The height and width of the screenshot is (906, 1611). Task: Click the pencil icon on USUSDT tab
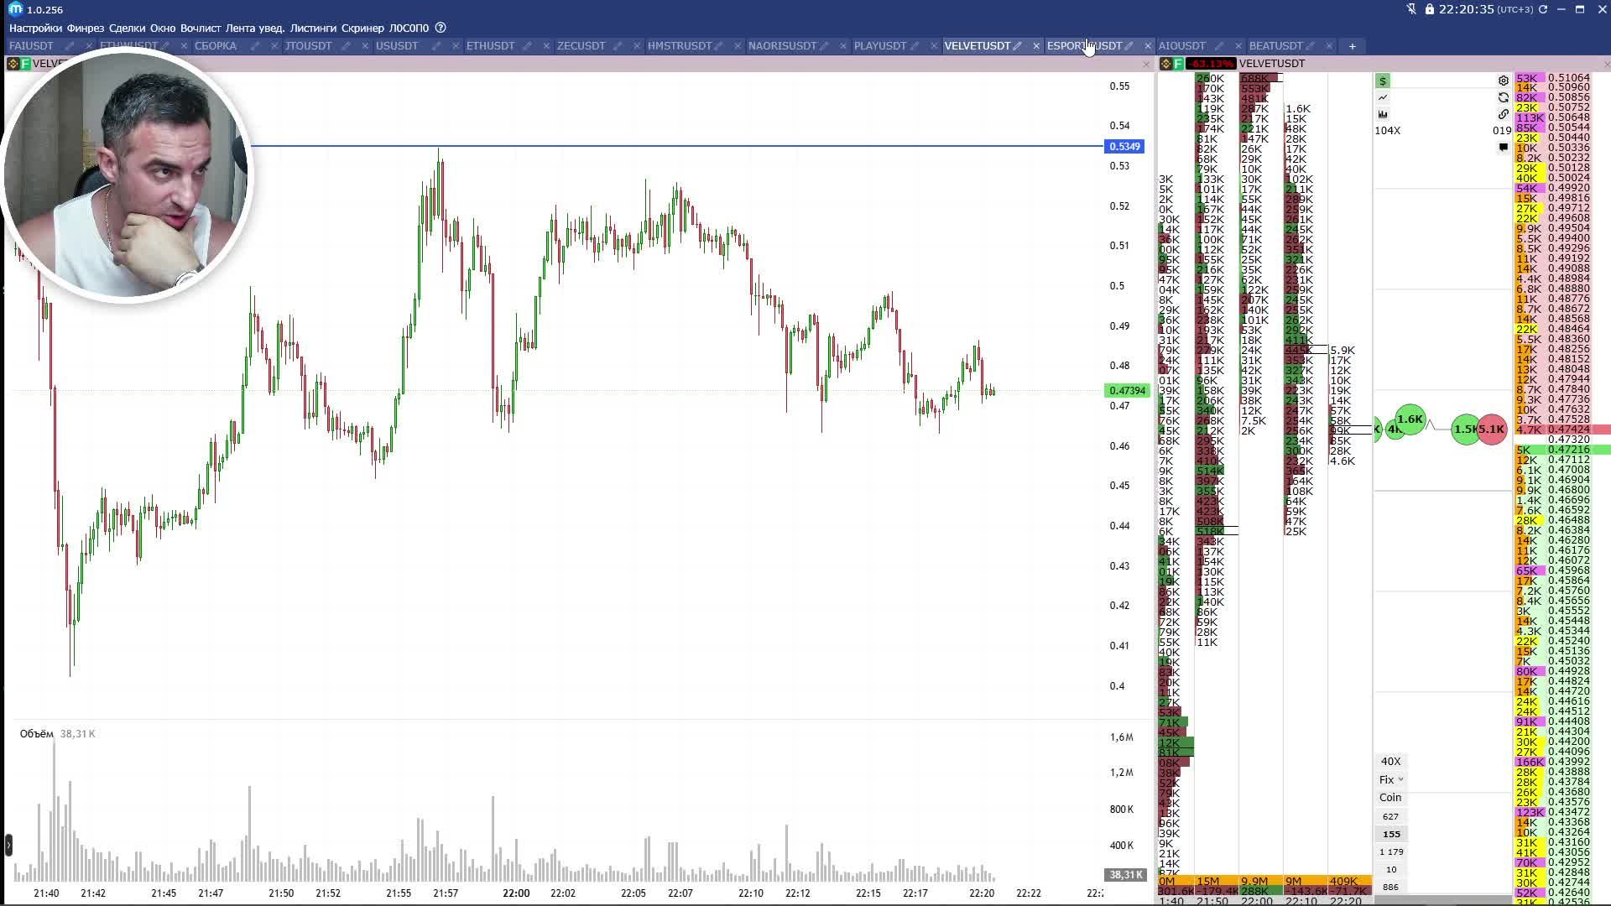click(436, 46)
